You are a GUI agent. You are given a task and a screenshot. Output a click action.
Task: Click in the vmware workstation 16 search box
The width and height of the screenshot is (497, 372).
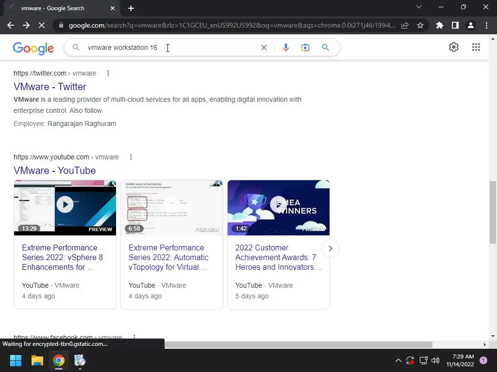click(171, 47)
